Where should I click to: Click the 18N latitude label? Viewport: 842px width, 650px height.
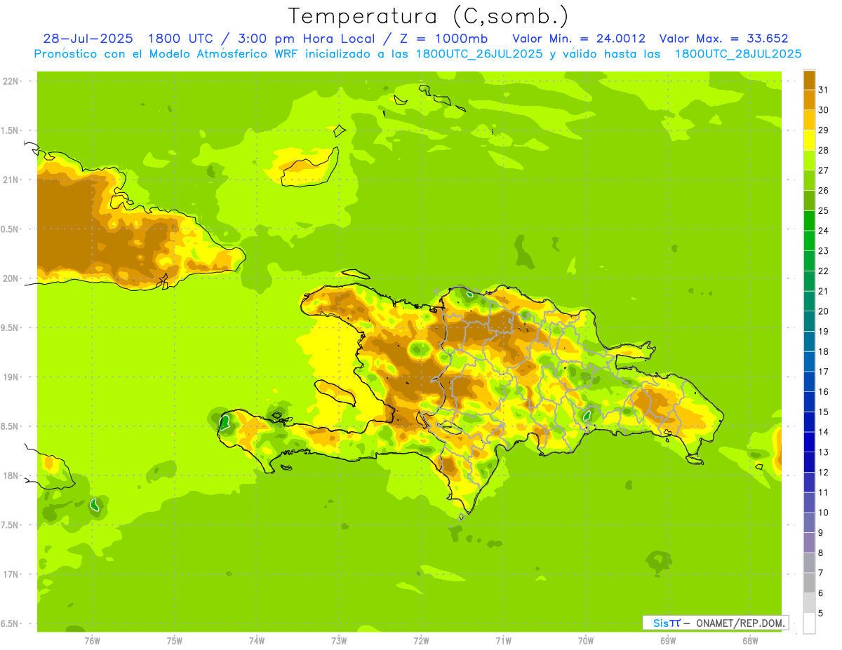[x=11, y=475]
